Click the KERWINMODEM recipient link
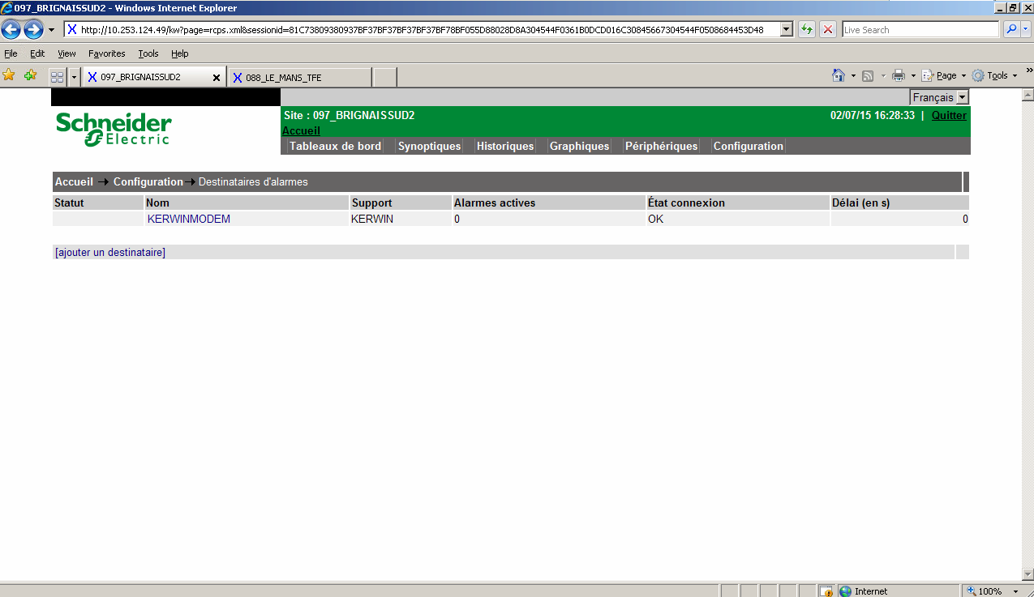Screen dimensions: 1034x597 point(189,219)
